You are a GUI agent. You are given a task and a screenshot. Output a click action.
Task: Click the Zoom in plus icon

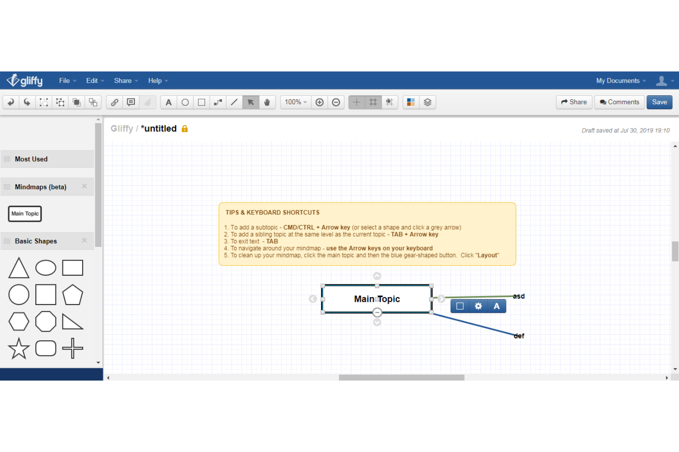(320, 102)
